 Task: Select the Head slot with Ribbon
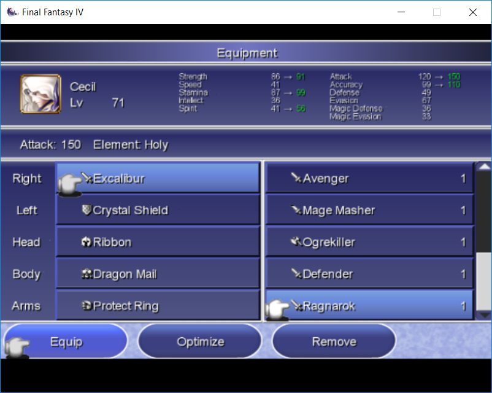pos(158,241)
